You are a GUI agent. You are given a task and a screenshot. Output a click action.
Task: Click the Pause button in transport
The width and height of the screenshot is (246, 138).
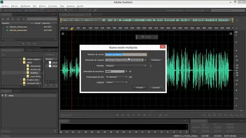point(128,115)
